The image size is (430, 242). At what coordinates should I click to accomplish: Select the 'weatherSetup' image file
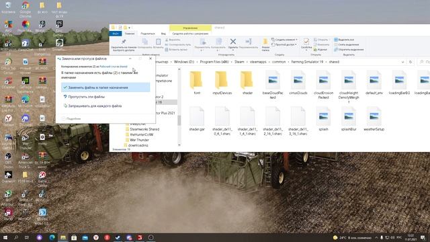coord(374,119)
